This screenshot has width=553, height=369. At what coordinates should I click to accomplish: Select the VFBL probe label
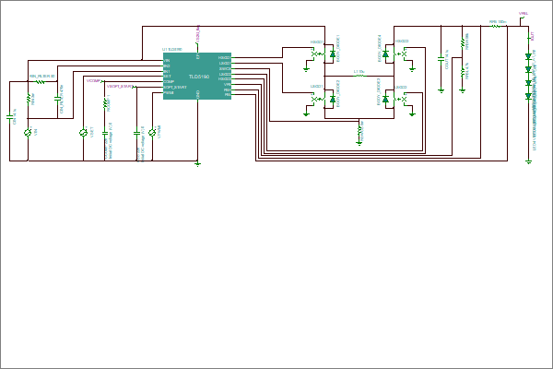click(x=524, y=14)
